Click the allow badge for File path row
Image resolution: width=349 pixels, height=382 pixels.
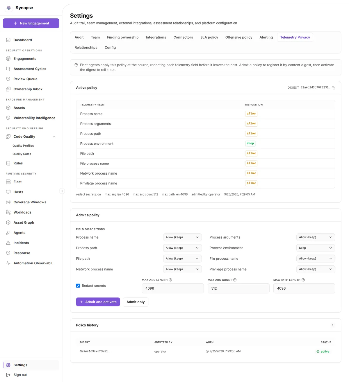coord(251,153)
